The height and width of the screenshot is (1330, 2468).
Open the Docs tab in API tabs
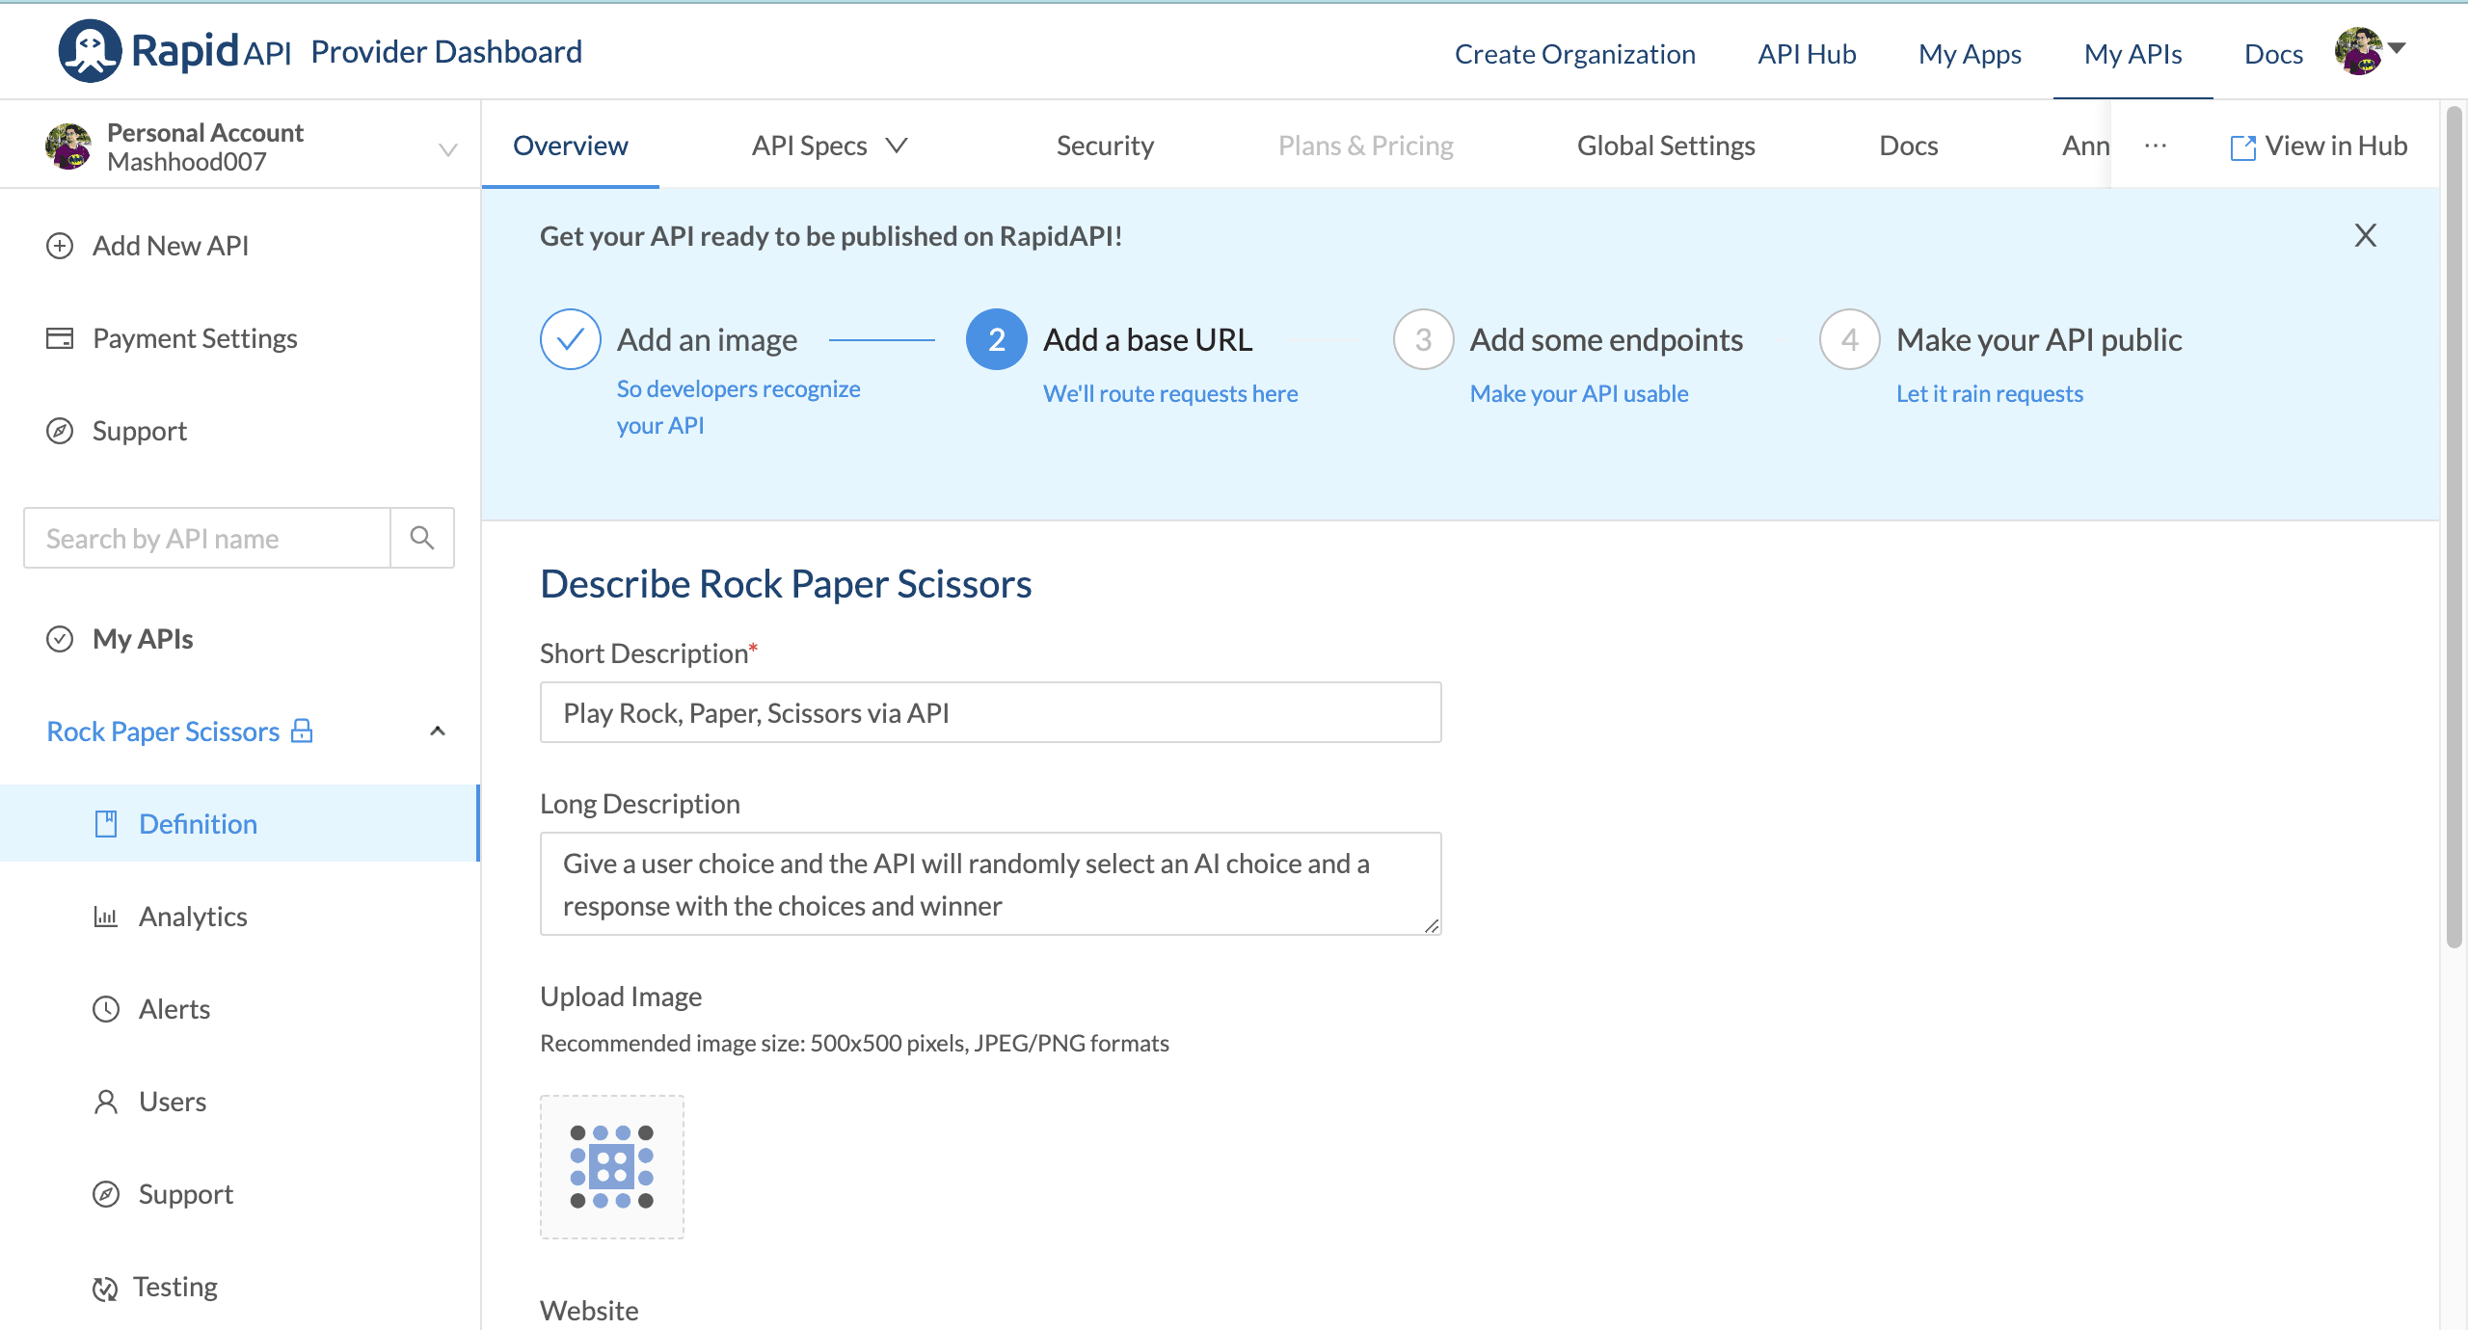(x=1909, y=146)
